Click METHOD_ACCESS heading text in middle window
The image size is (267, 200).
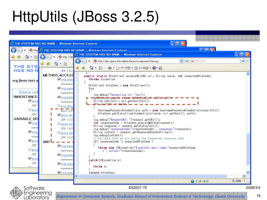58,75
